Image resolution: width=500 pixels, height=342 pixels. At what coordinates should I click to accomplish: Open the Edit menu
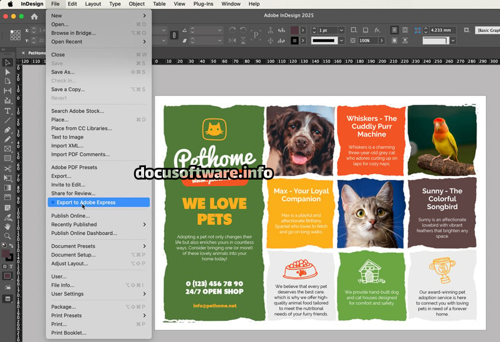(x=72, y=4)
